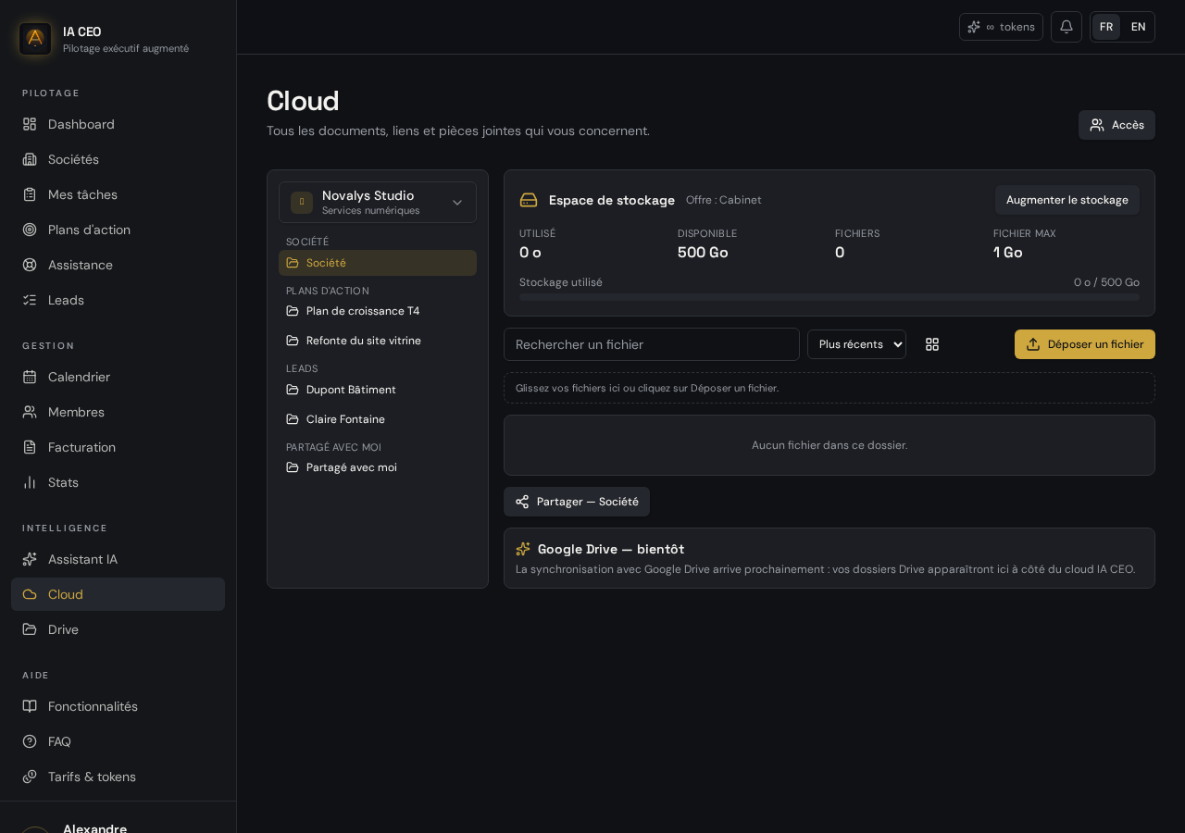Click the storage usage progress bar
The image size is (1185, 833).
pyautogui.click(x=829, y=297)
